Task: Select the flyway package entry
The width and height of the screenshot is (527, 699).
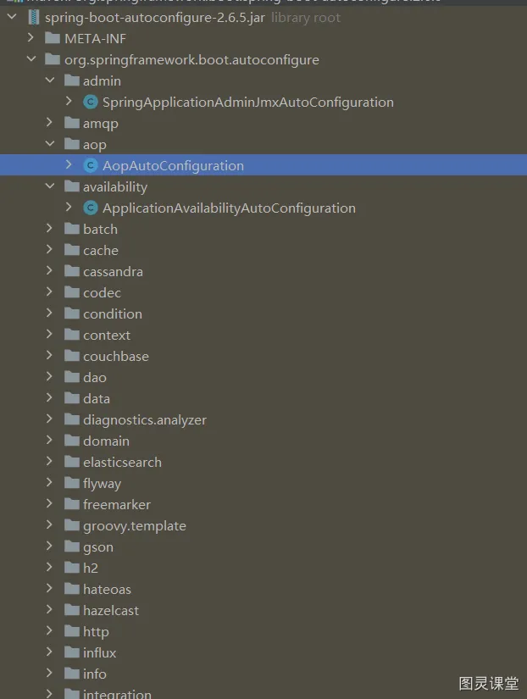Action: (x=102, y=483)
